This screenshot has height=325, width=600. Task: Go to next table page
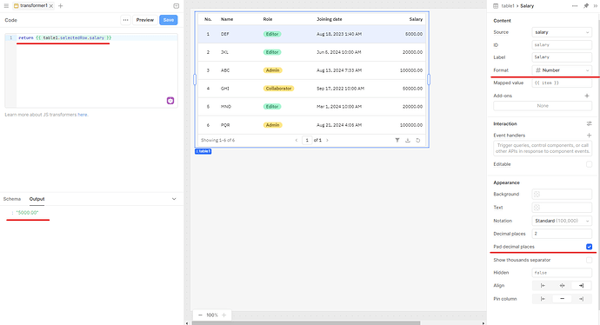(x=327, y=140)
